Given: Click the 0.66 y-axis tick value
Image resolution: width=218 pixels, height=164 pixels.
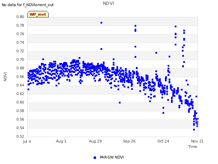Looking at the screenshot, I should point(20,77).
